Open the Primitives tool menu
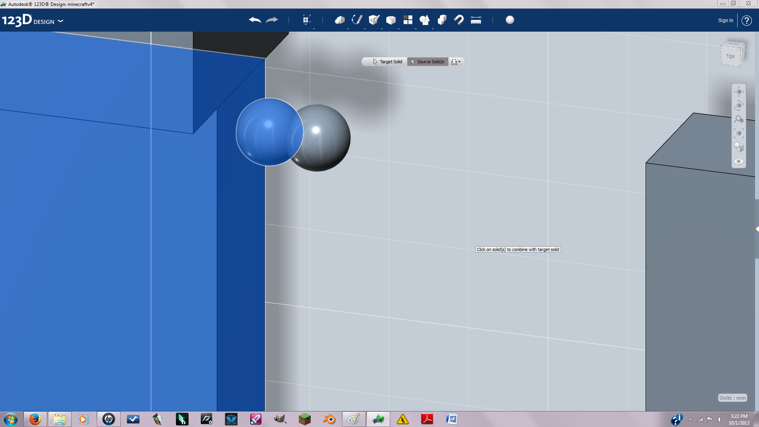Viewport: 759px width, 427px height. [340, 20]
